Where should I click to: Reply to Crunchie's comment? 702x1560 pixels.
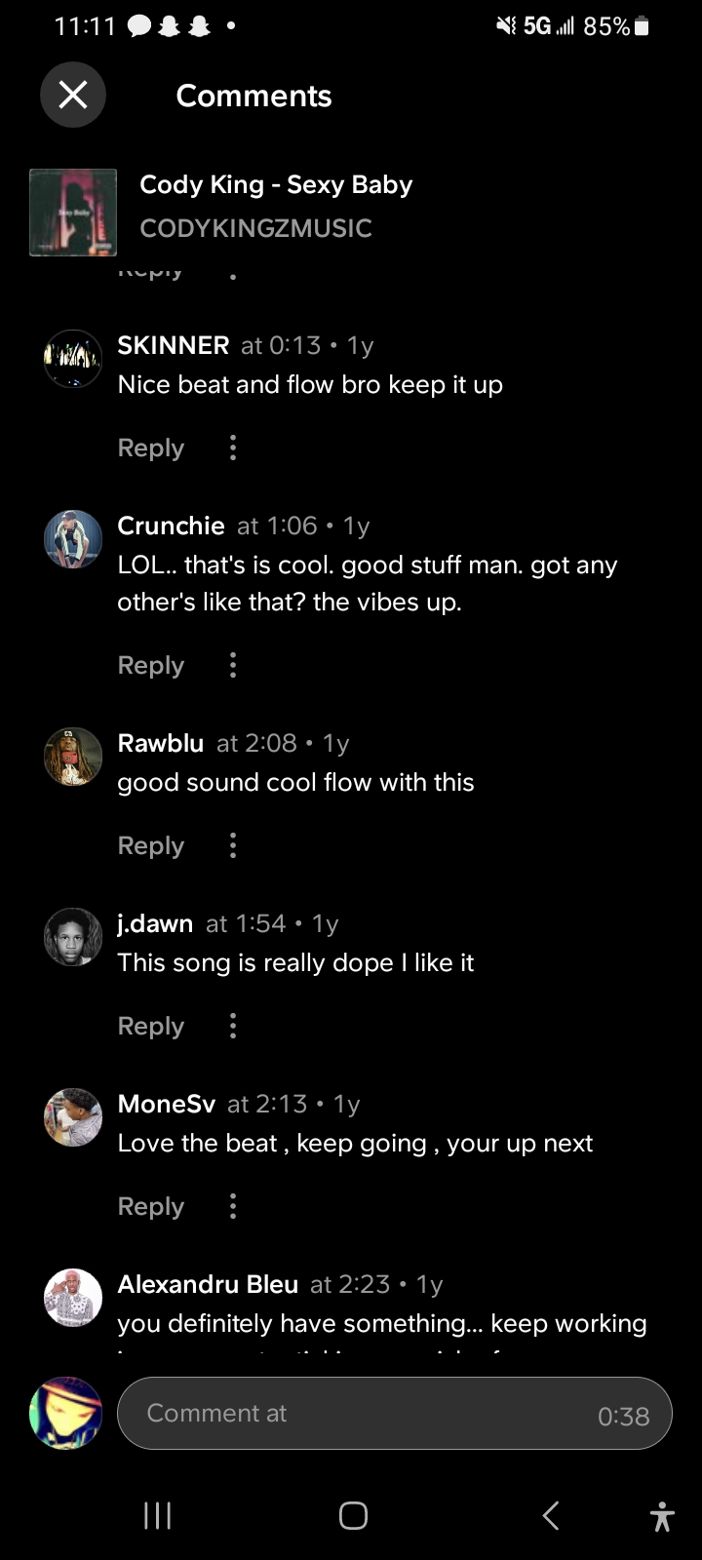pos(150,665)
